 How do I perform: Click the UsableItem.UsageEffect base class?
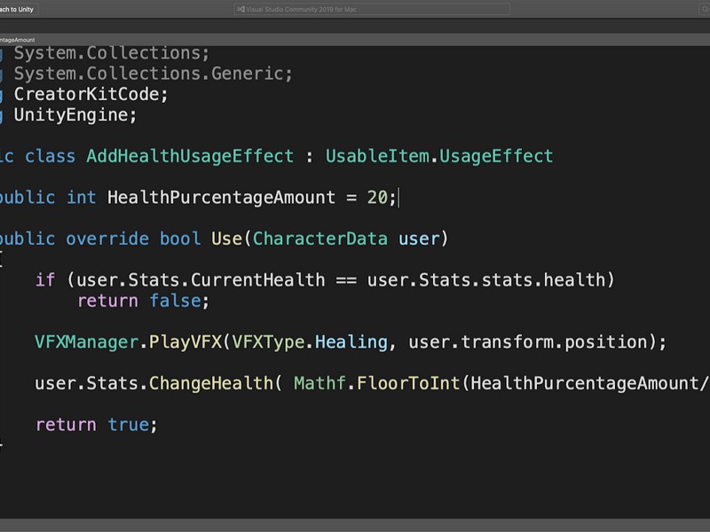coord(438,156)
